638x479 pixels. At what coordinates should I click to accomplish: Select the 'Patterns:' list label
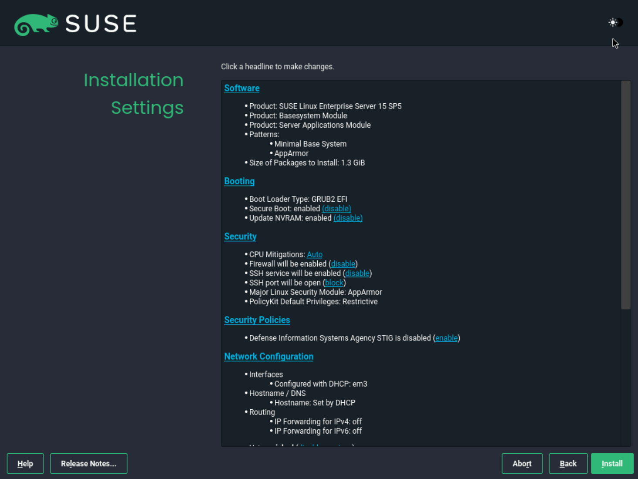[264, 134]
